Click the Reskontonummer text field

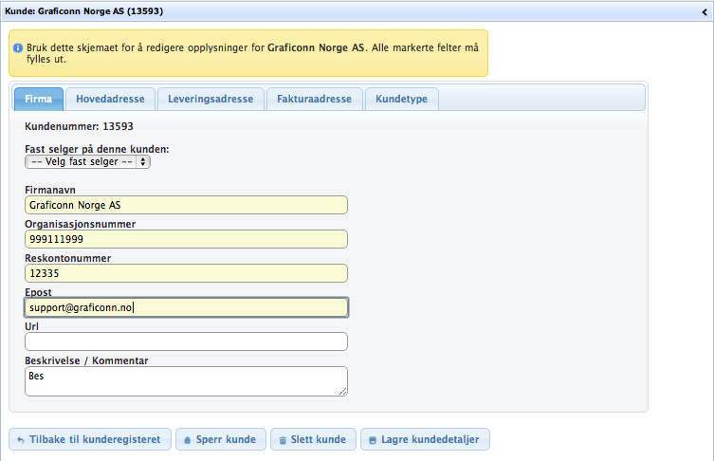click(186, 273)
